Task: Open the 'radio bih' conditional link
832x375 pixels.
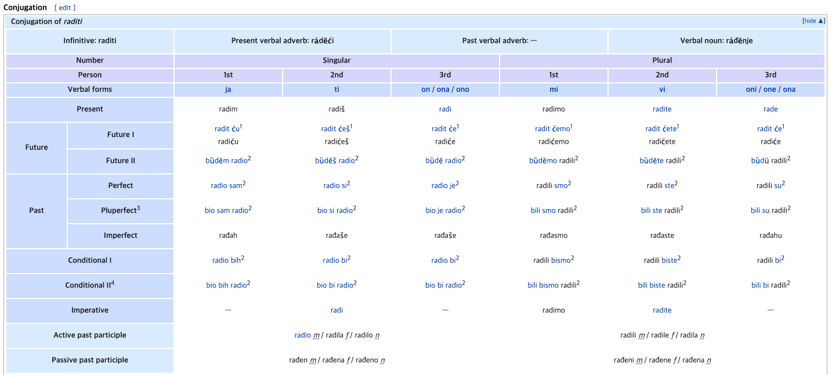Action: coord(226,261)
